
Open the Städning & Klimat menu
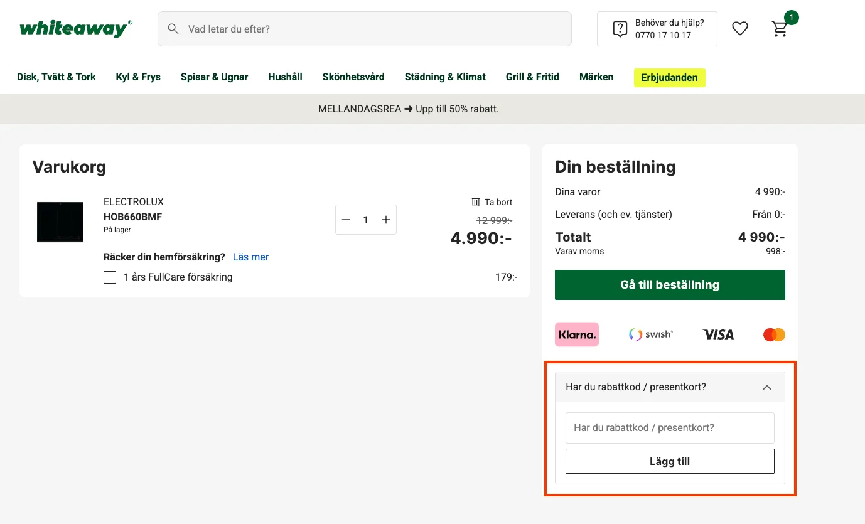[445, 77]
